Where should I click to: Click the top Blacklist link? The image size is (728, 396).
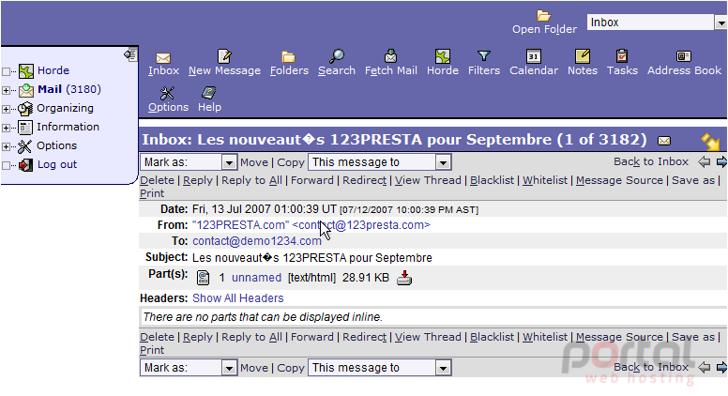coord(493,180)
